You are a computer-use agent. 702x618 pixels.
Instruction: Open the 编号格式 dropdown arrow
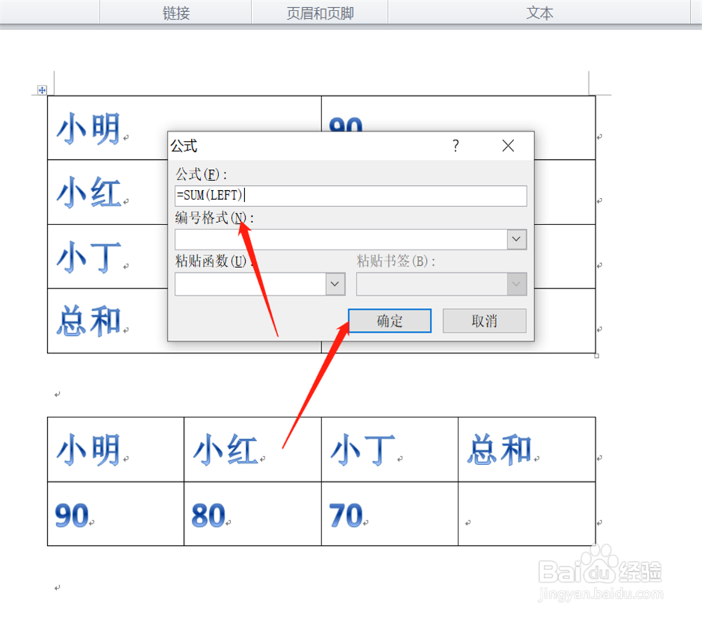point(517,239)
